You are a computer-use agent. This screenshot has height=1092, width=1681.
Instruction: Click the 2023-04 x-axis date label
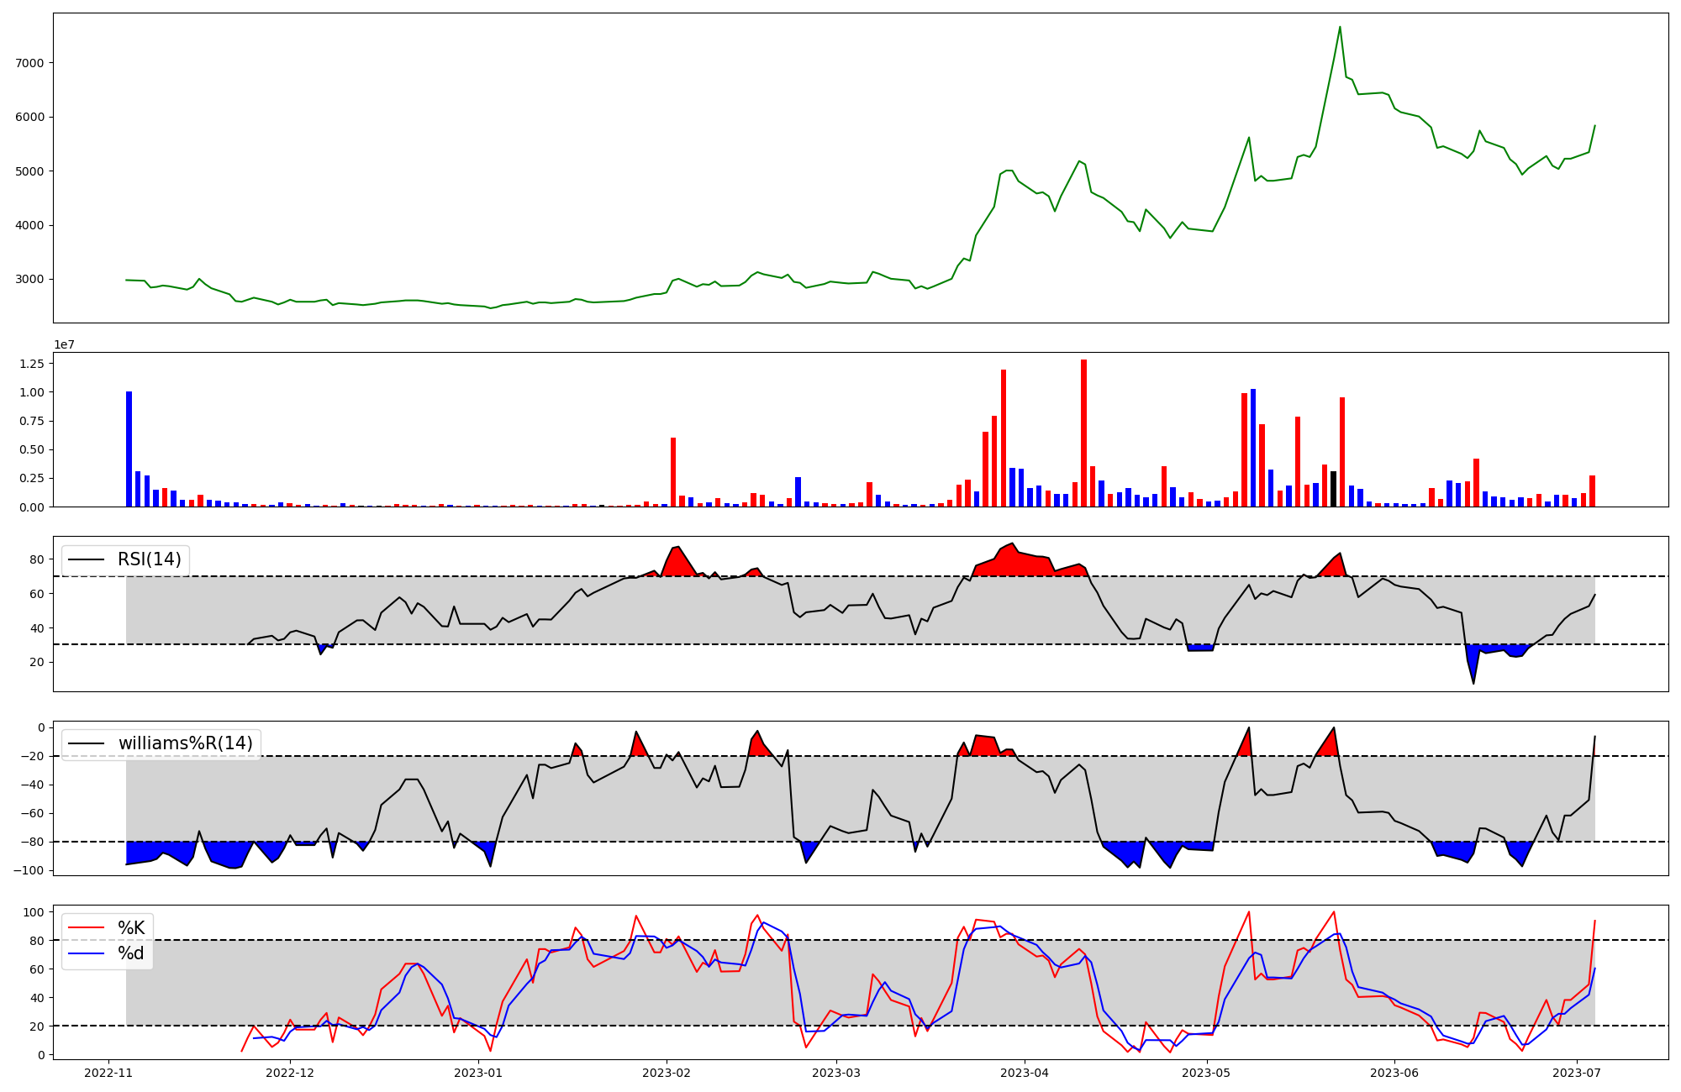tap(1024, 1073)
